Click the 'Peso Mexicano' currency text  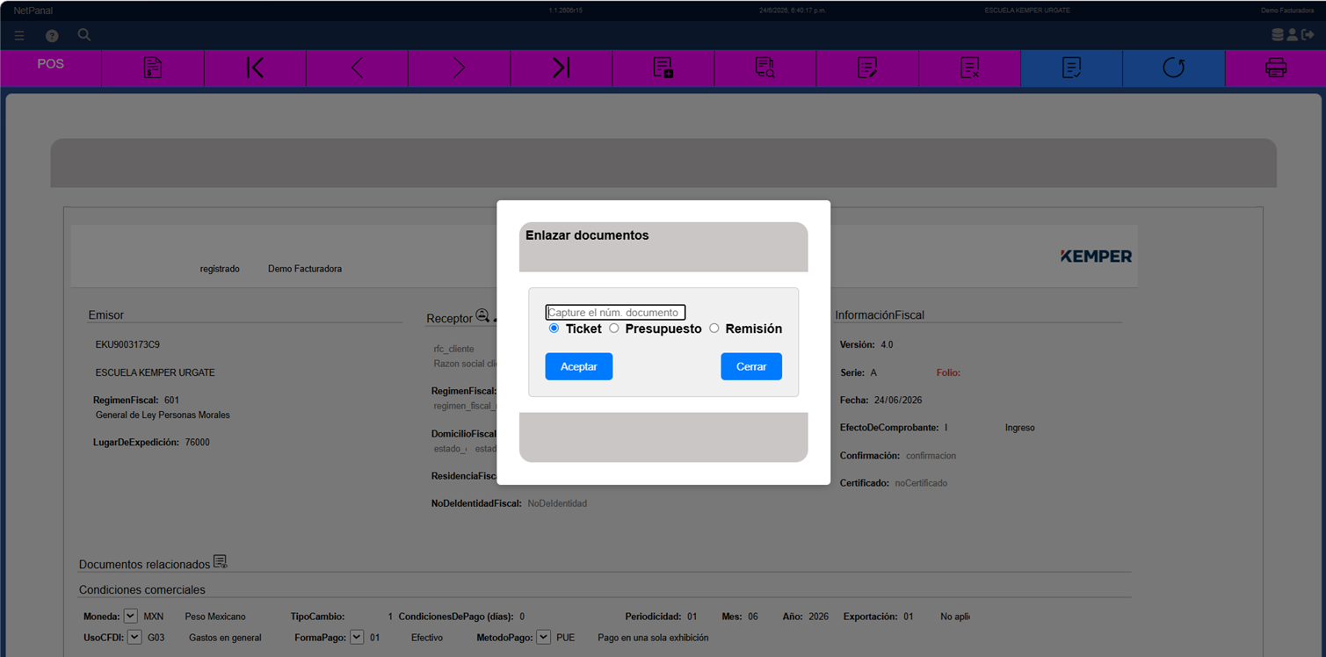(215, 617)
